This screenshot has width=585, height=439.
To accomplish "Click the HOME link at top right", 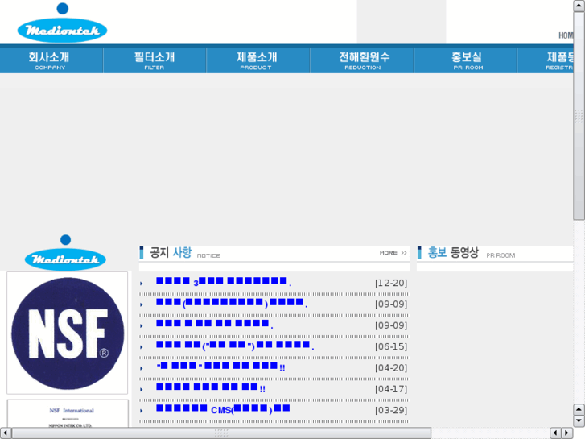I will click(x=566, y=35).
